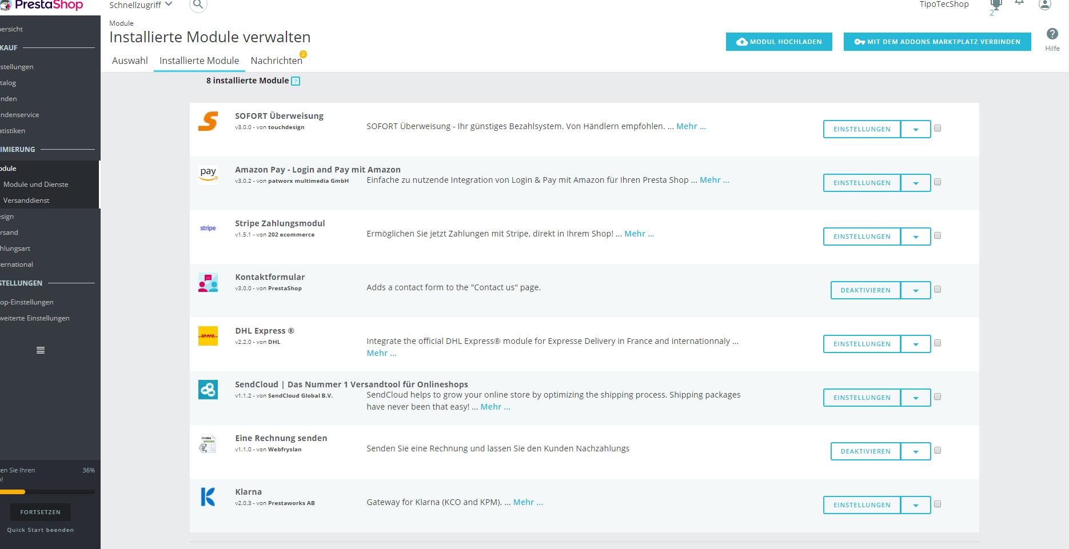Open Einstellungen for DHL Express
Viewport: 1069px width, 549px height.
coord(862,344)
